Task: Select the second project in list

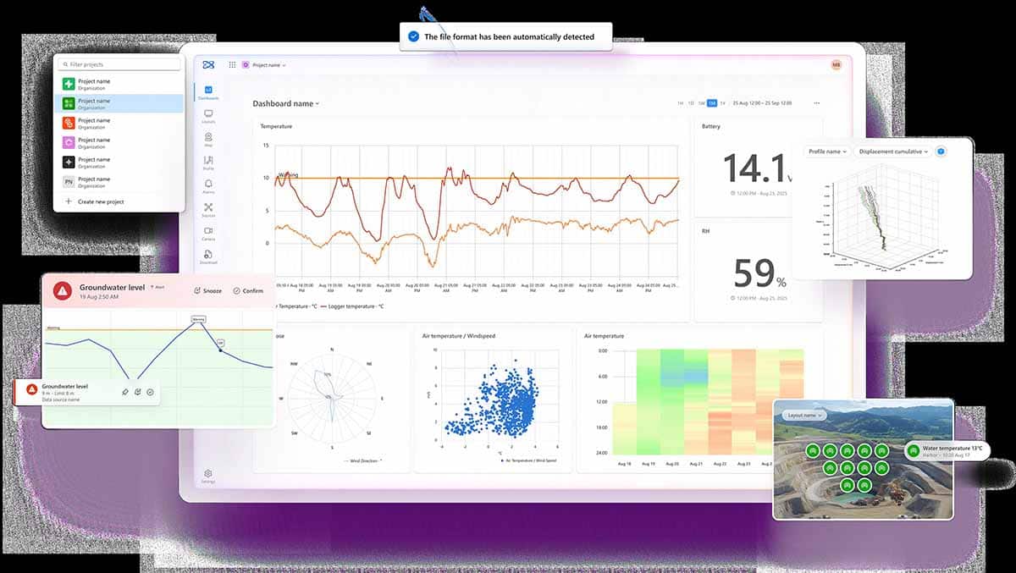Action: [119, 103]
